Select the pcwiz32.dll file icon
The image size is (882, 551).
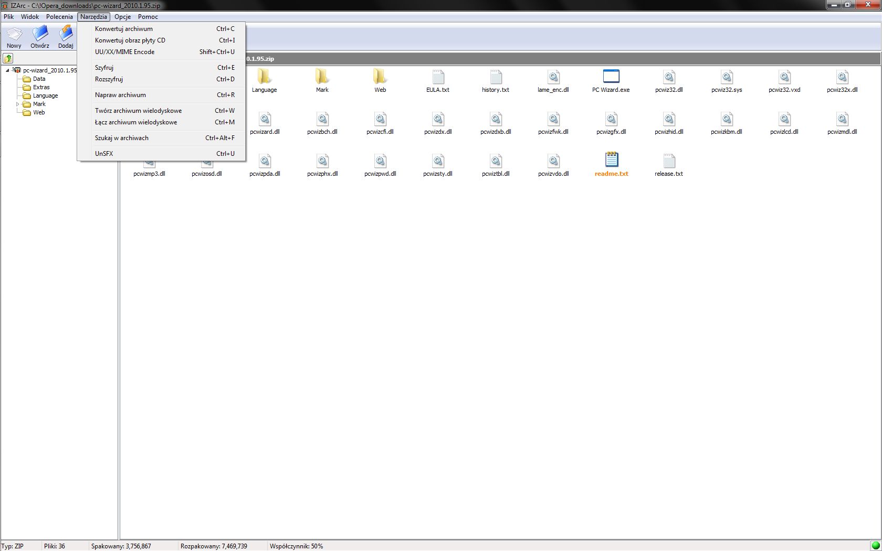[669, 77]
